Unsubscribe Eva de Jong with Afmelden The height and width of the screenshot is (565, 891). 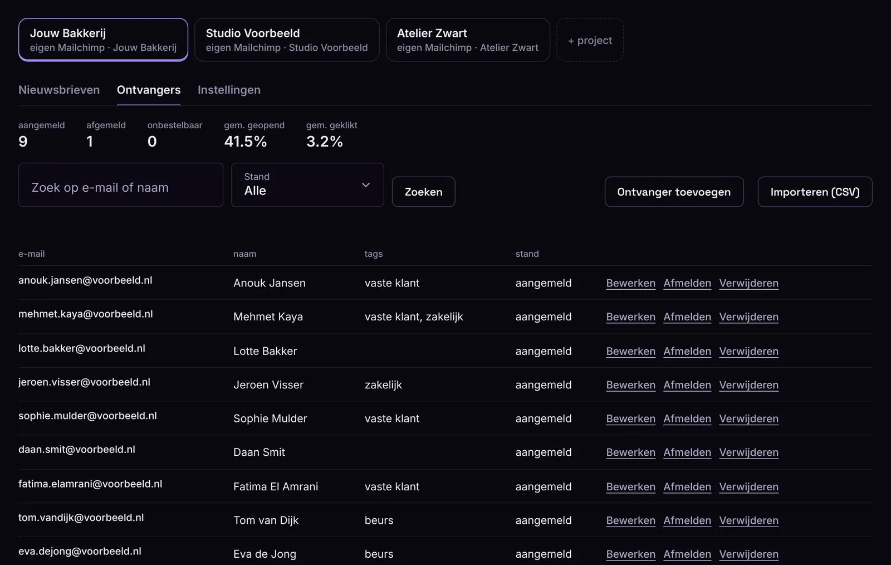pos(687,554)
